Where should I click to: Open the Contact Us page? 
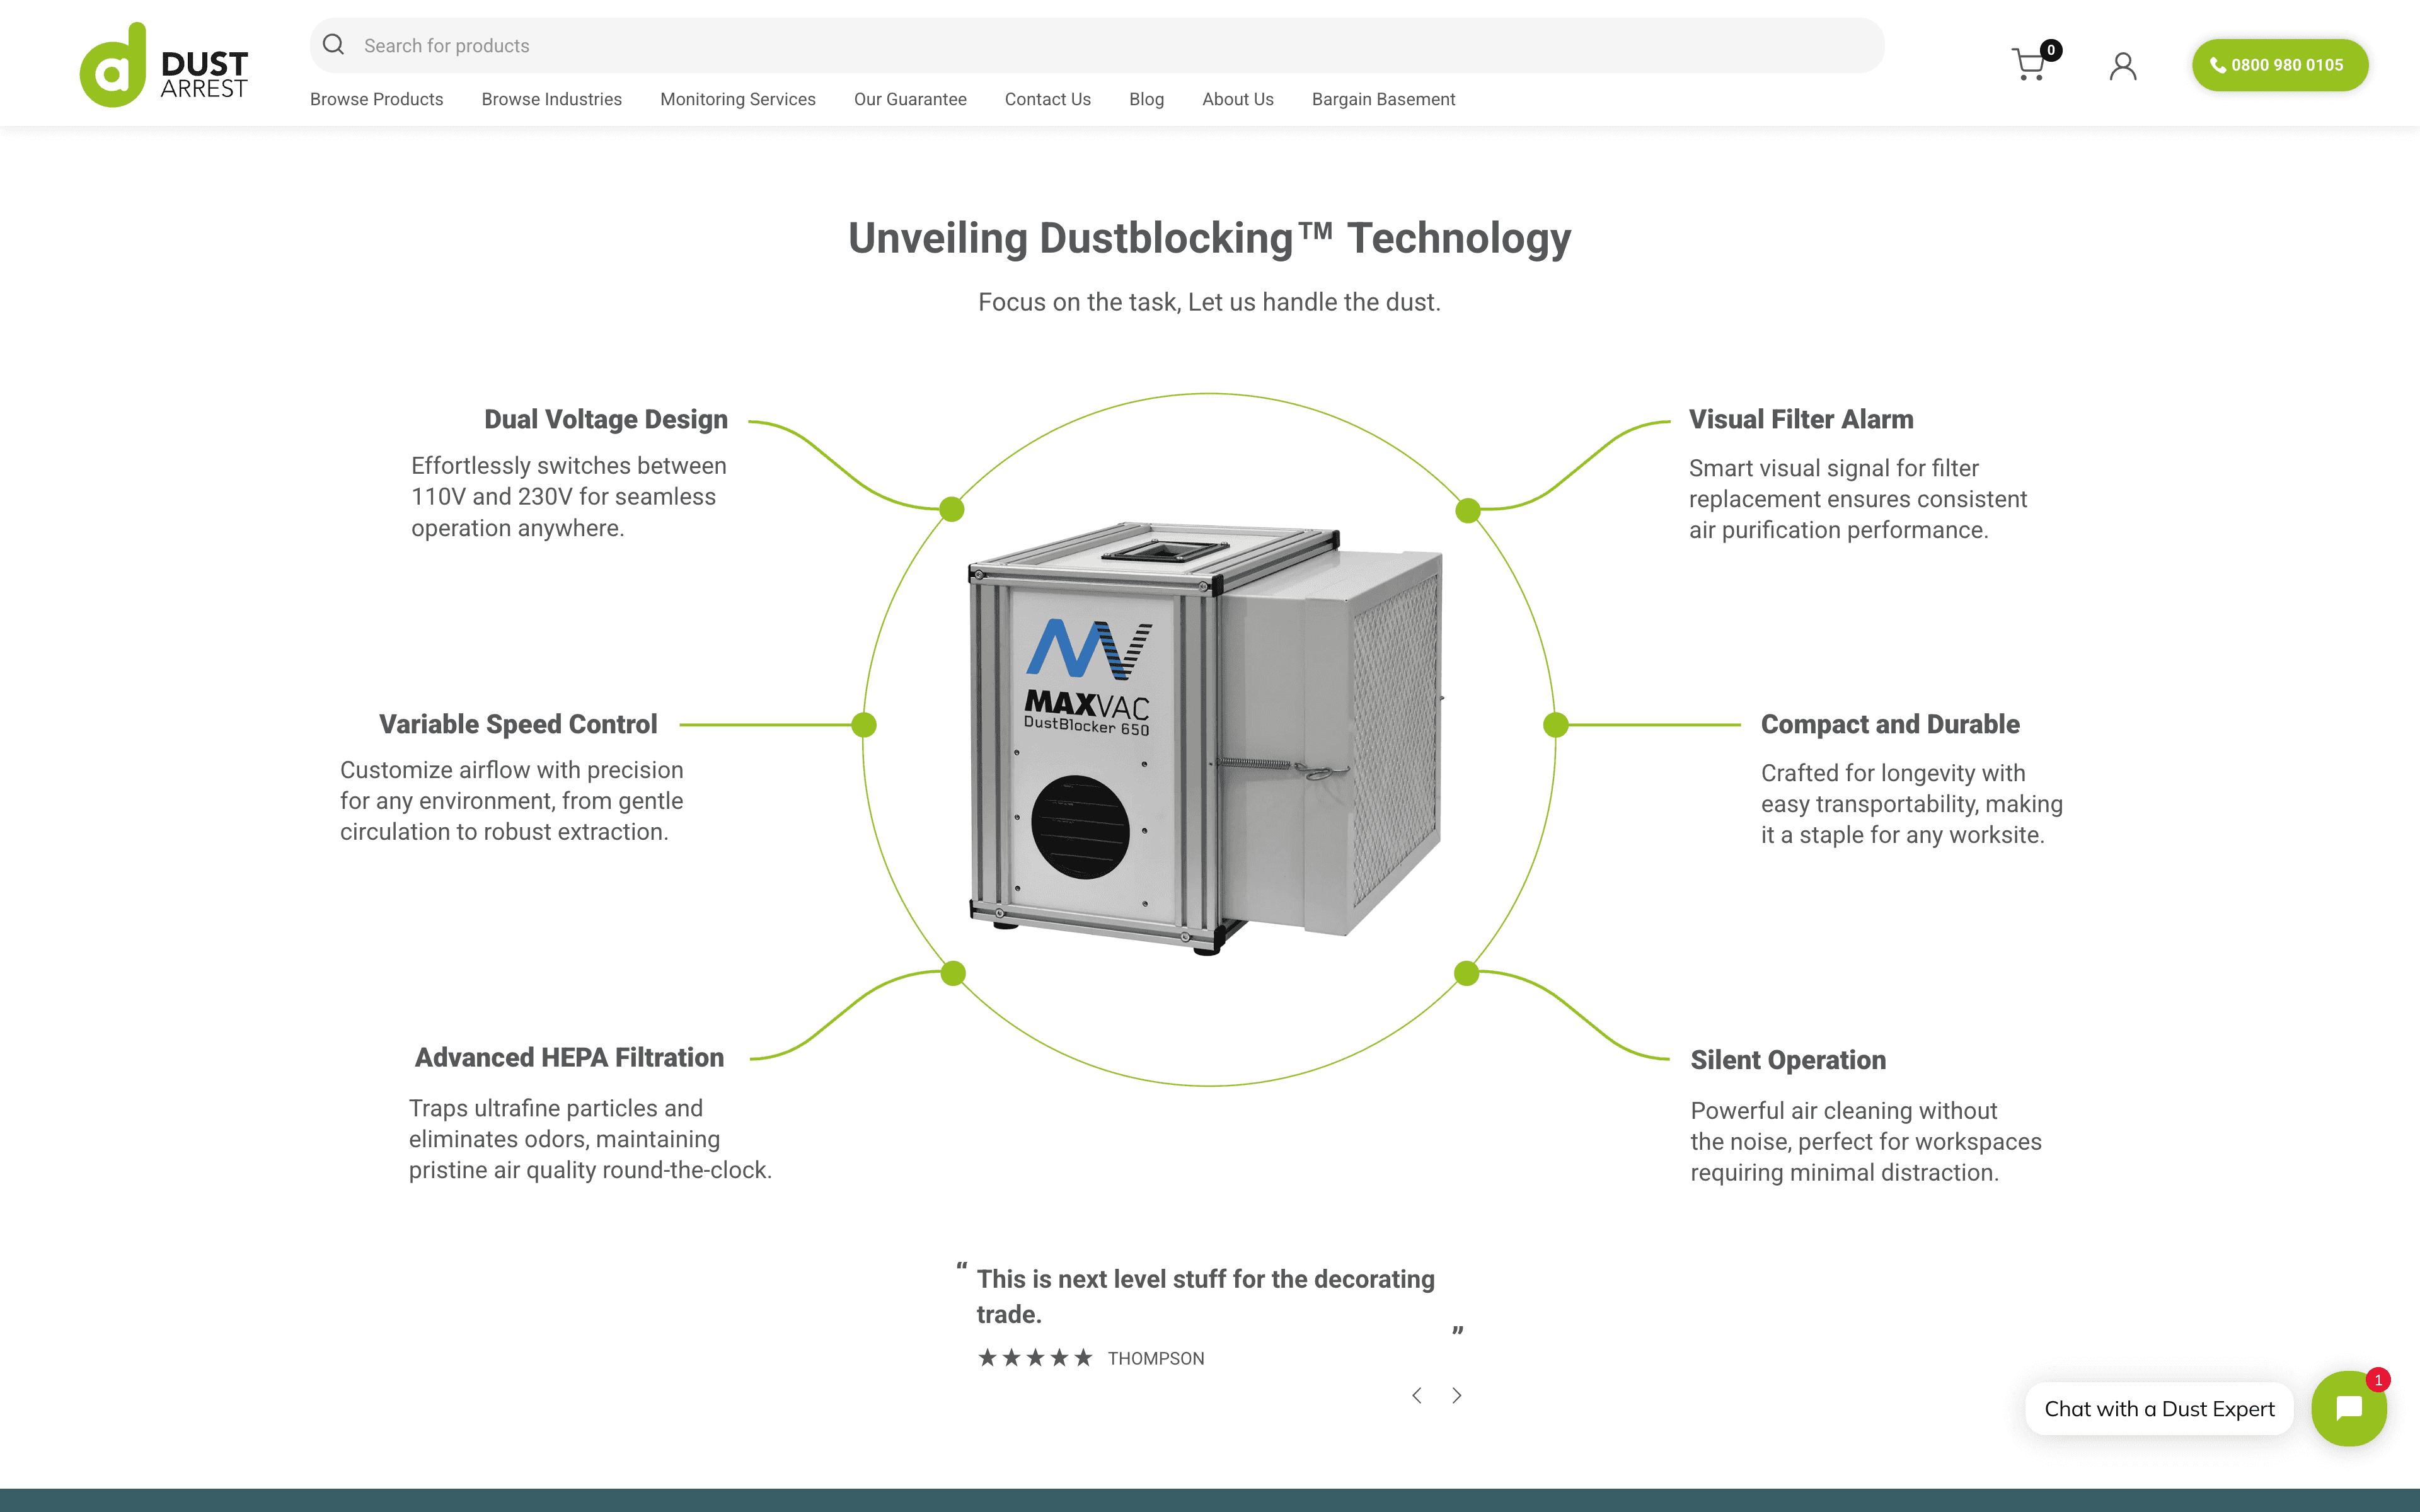(x=1047, y=99)
